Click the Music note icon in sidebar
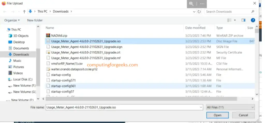This screenshot has width=265, height=123. pos(10,61)
